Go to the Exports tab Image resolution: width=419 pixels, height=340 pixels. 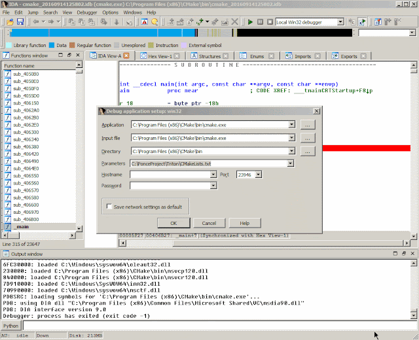click(x=349, y=56)
